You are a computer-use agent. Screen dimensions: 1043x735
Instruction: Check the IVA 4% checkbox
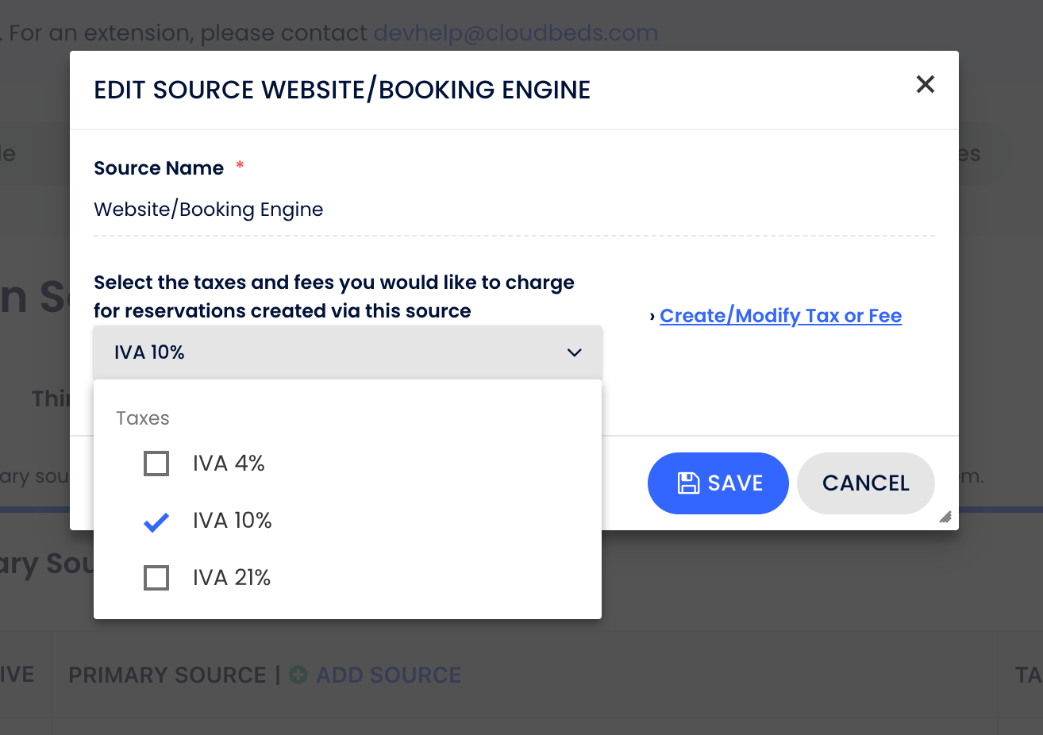[x=156, y=464]
